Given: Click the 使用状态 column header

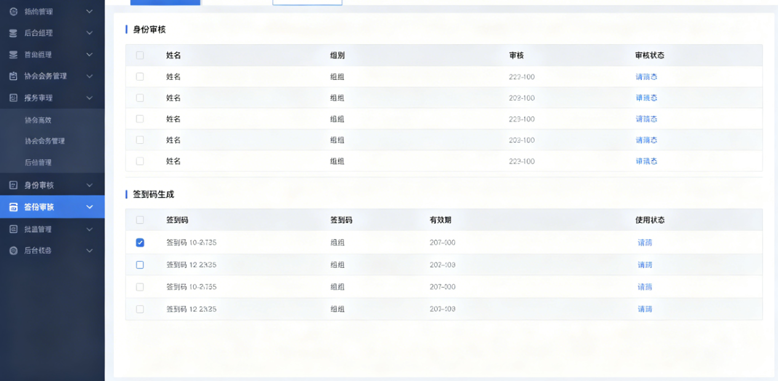Looking at the screenshot, I should (650, 220).
